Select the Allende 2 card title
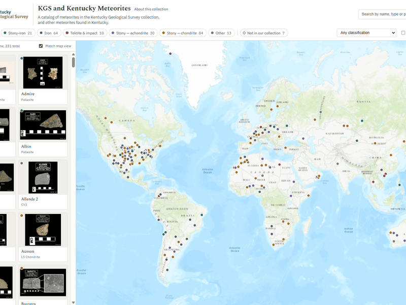The height and width of the screenshot is (305, 406). point(29,199)
